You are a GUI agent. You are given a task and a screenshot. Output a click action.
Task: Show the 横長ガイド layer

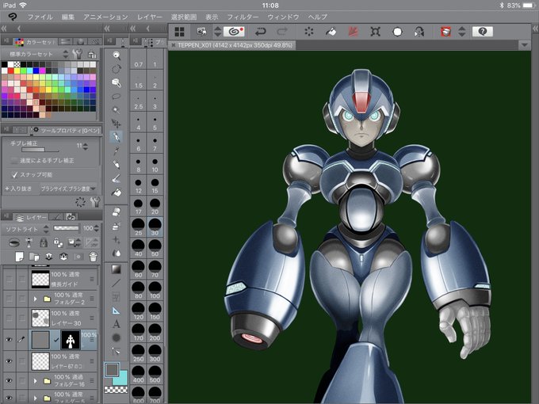[9, 279]
